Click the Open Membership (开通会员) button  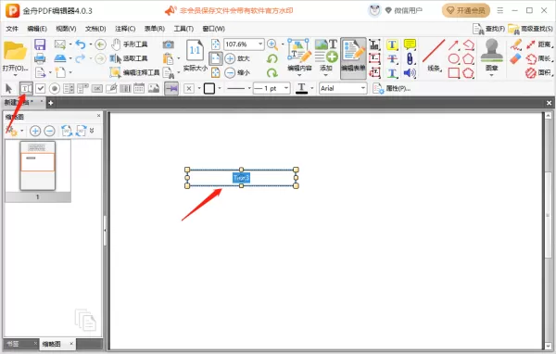[466, 10]
